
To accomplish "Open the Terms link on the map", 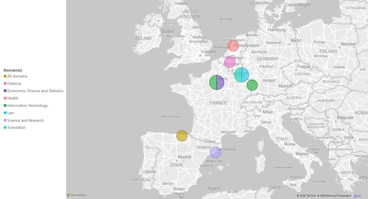I will 357,196.
